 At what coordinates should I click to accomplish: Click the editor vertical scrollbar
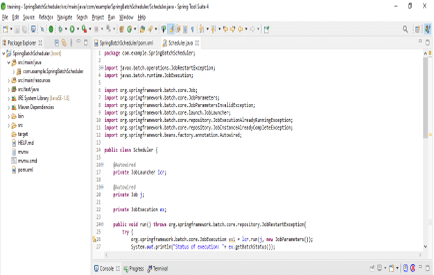pyautogui.click(x=426, y=98)
